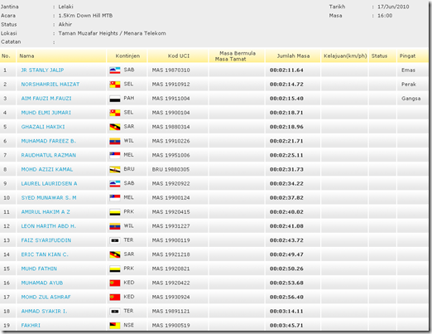Click the Perak flag beside Amirul Hakim
This screenshot has height=334, width=432.
tap(115, 212)
